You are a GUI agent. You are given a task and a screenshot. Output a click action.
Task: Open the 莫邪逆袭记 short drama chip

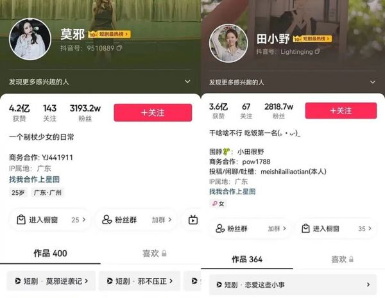[x=51, y=281]
